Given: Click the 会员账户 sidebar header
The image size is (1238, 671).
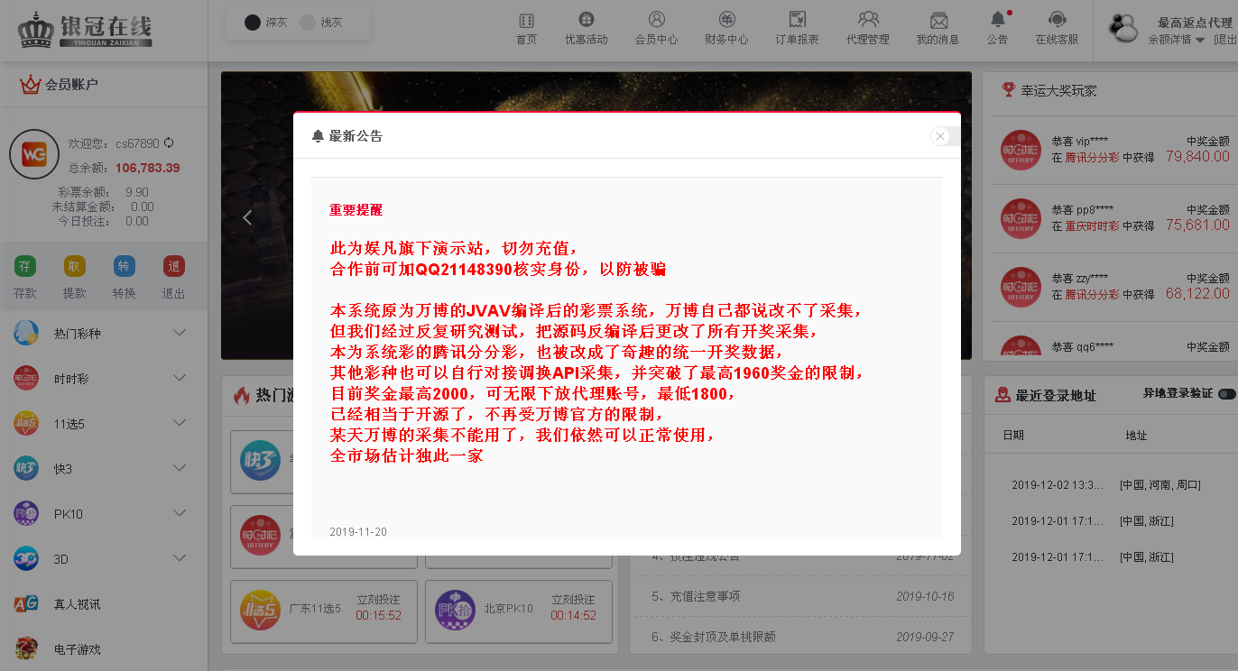Looking at the screenshot, I should click(71, 85).
